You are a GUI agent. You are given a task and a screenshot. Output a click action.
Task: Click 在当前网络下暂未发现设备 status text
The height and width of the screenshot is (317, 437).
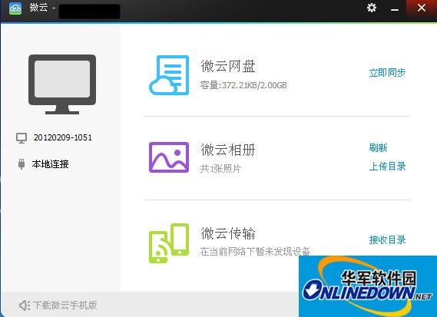[255, 252]
